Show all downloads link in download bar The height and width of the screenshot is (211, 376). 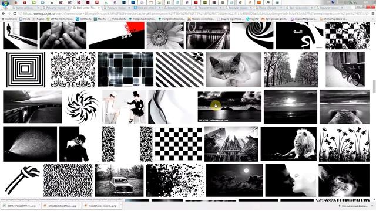pos(353,206)
